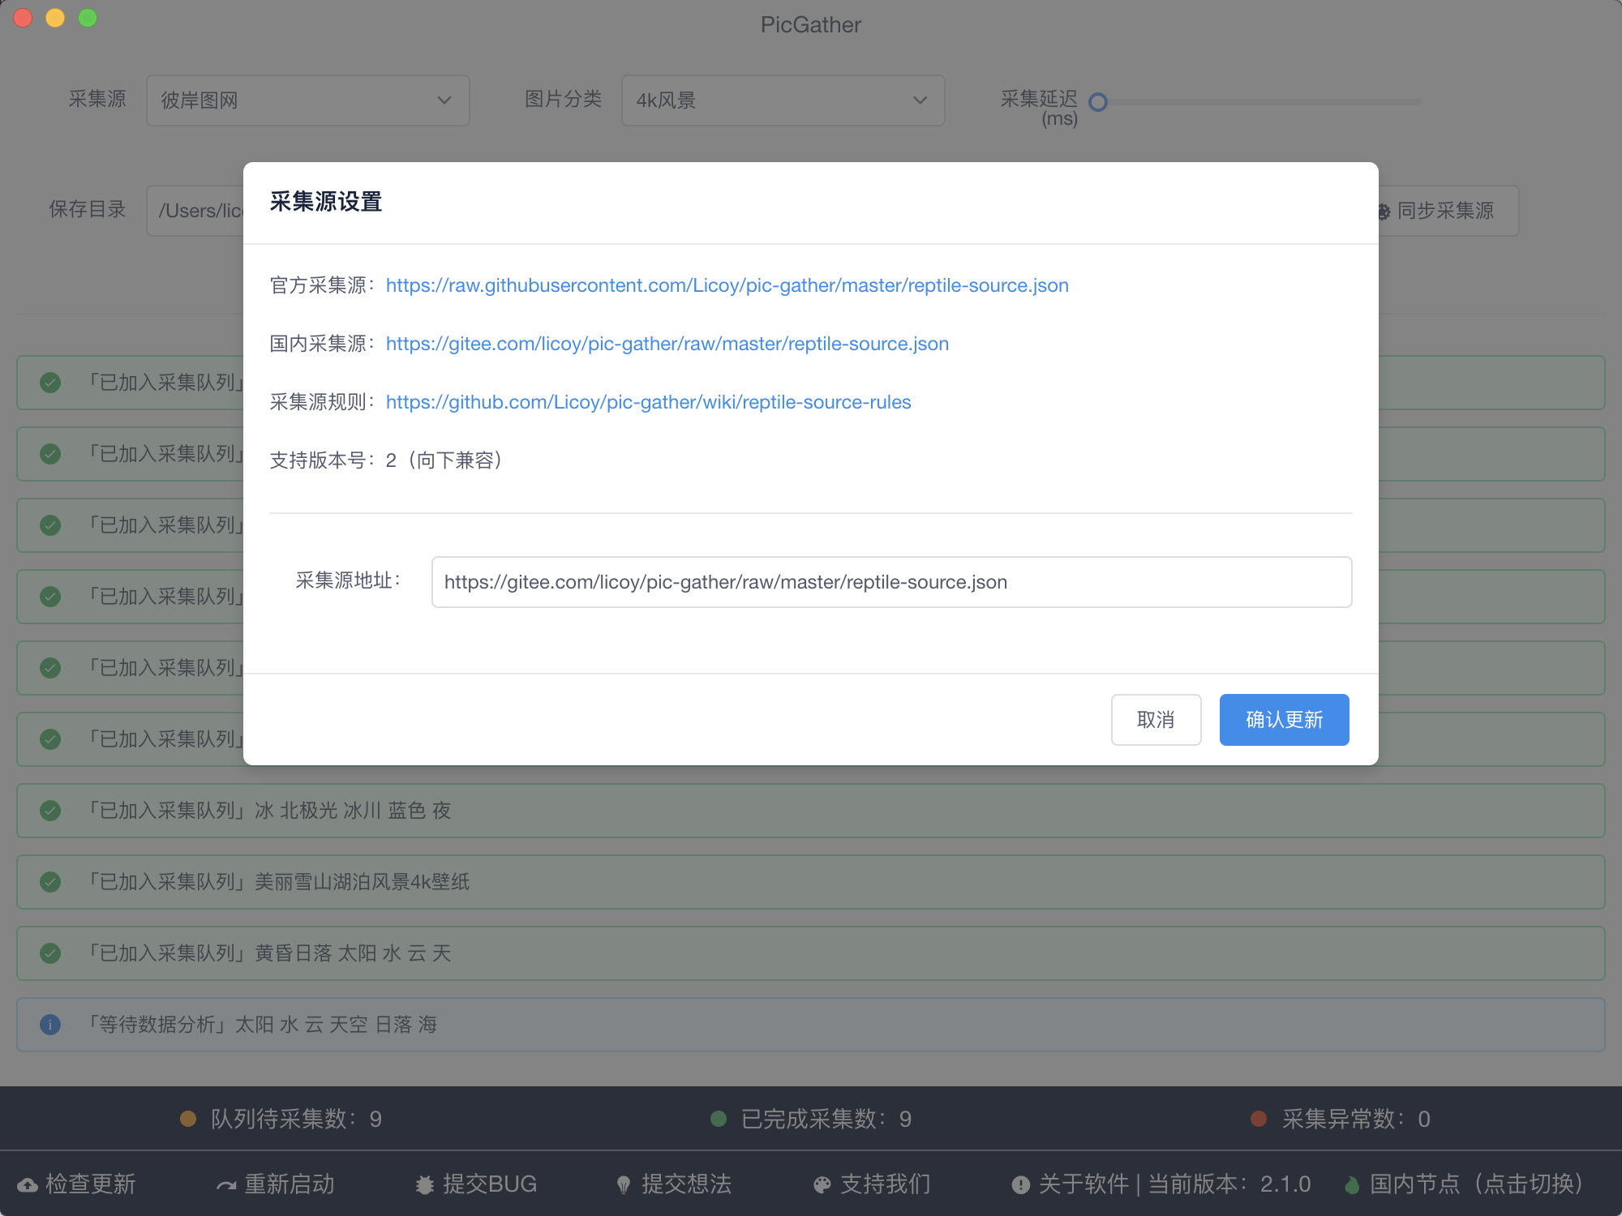Click the 采集源地址 input field

coord(891,582)
